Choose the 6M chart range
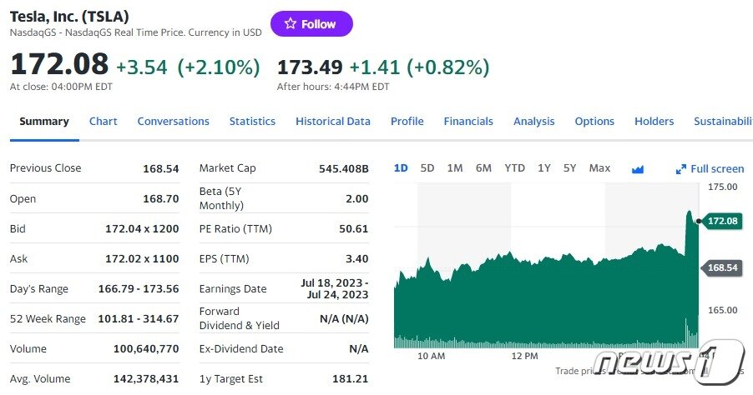This screenshot has height=395, width=753. tap(483, 168)
